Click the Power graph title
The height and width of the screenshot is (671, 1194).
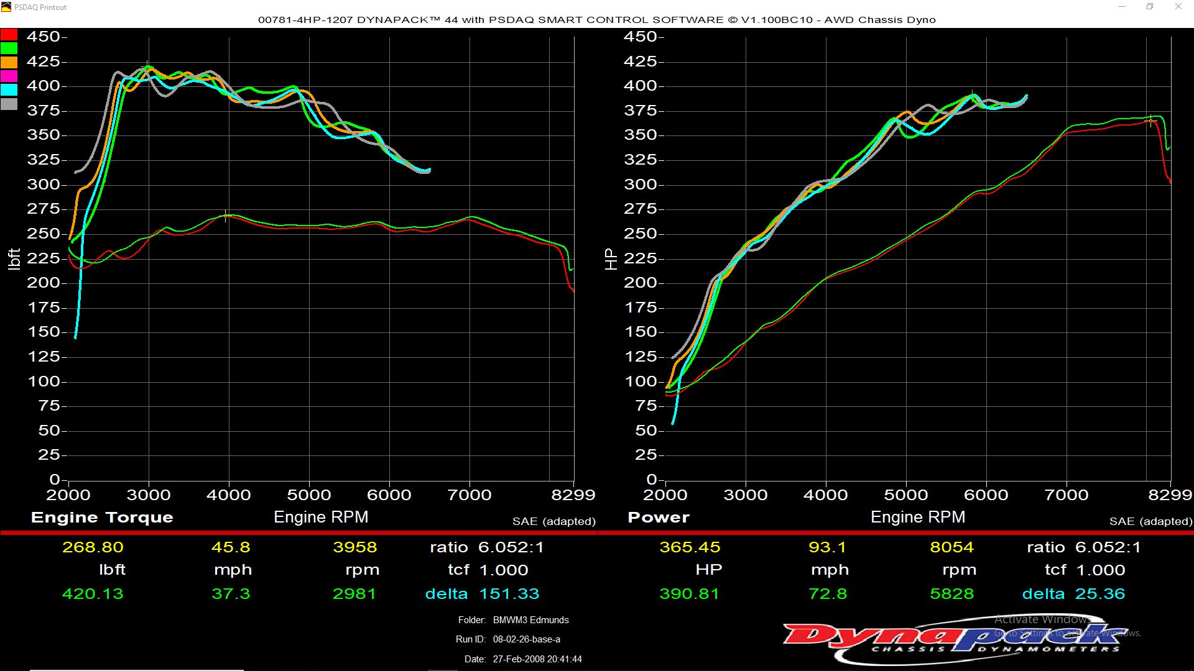click(x=659, y=518)
